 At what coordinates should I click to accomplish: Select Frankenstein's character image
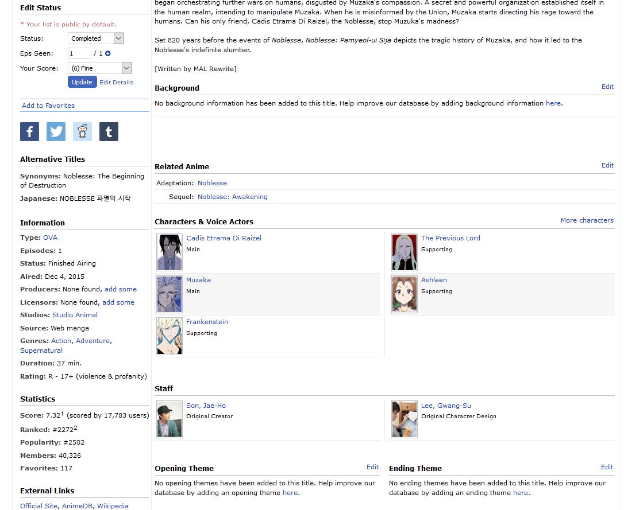170,336
